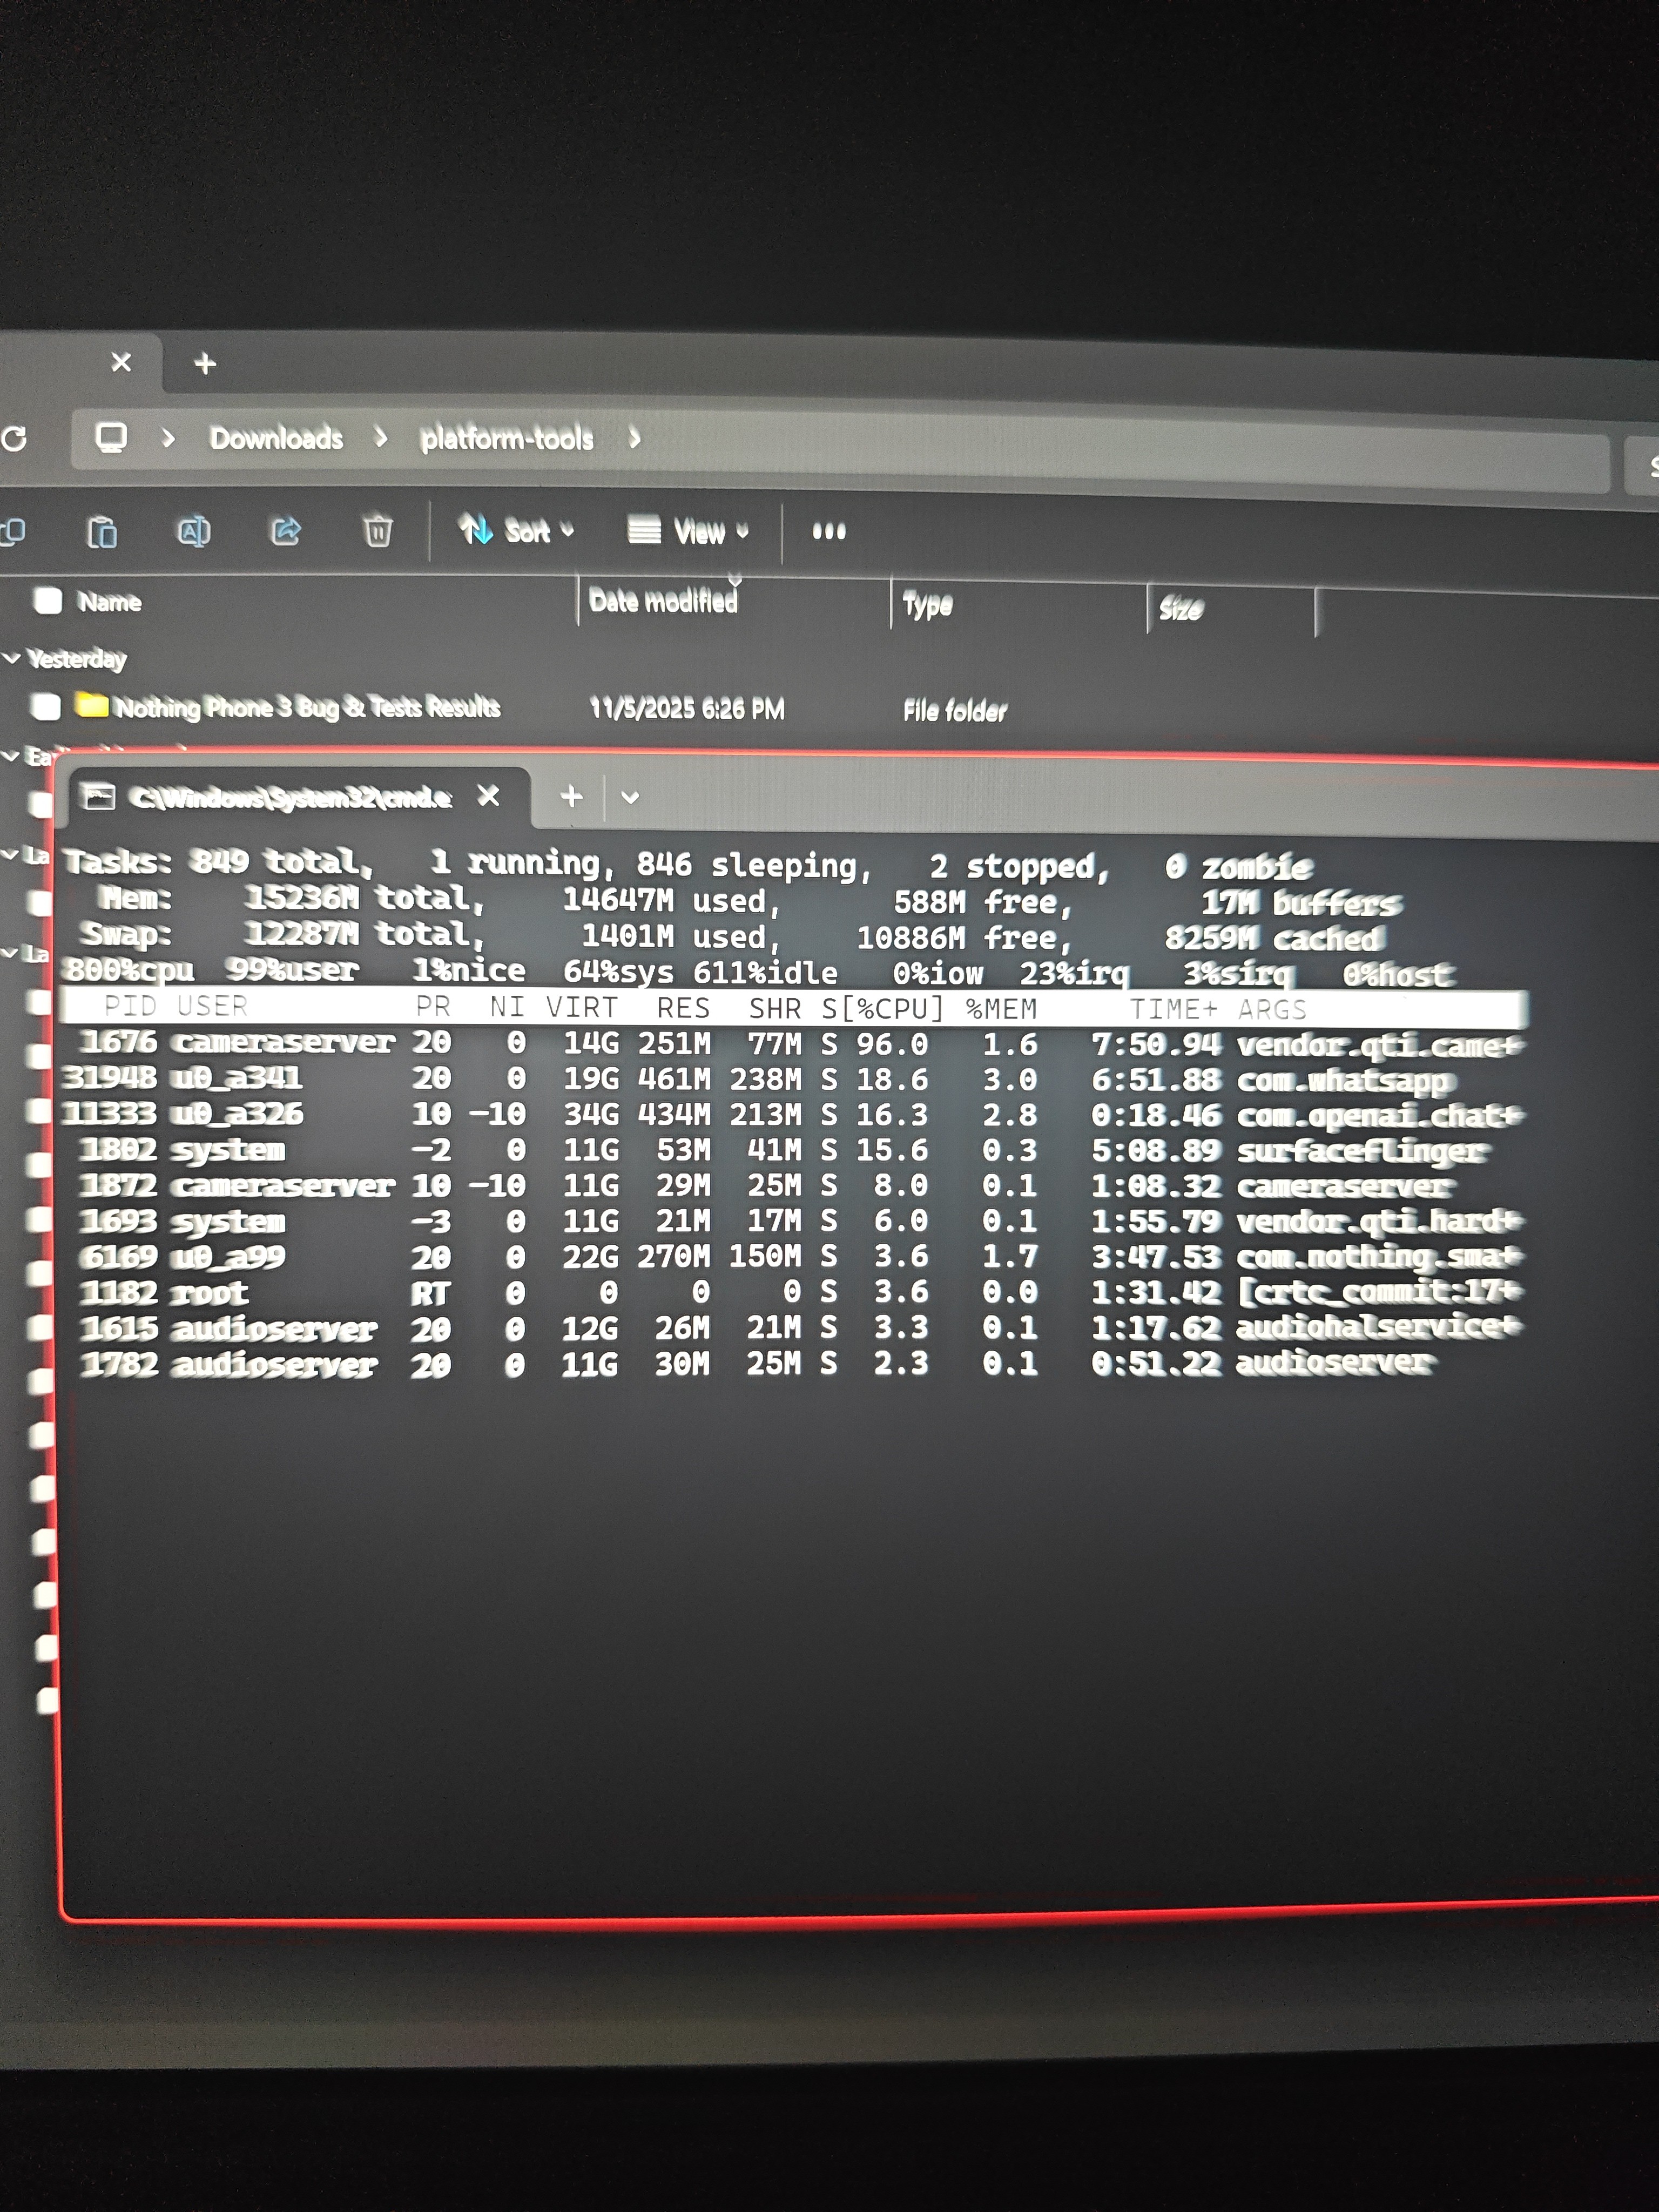The image size is (1659, 2212).
Task: Toggle the select-all checkbox beside Name
Action: click(48, 600)
